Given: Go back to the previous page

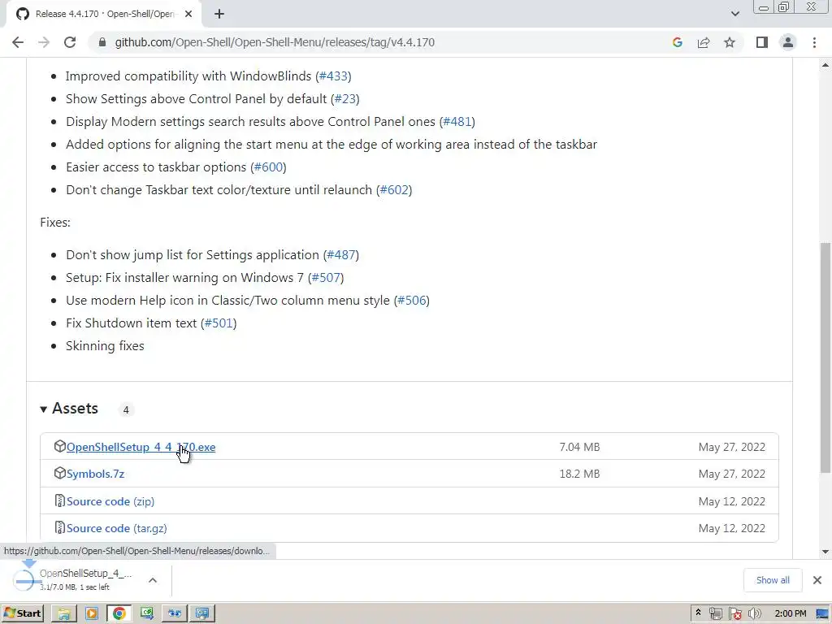Looking at the screenshot, I should click(x=18, y=42).
